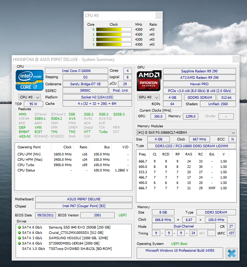Click the Intel P67 (Cougar Point) chipset field

click(x=84, y=206)
